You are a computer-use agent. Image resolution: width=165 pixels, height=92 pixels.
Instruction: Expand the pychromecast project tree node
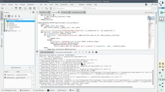point(4,31)
